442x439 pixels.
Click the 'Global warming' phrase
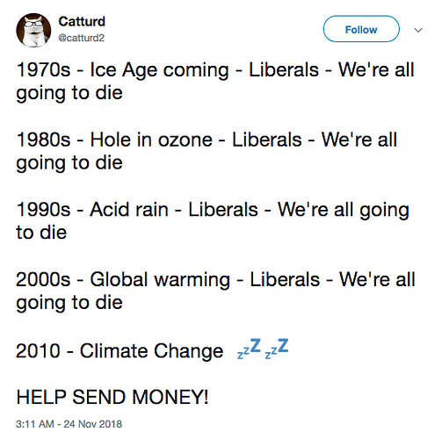coord(160,280)
